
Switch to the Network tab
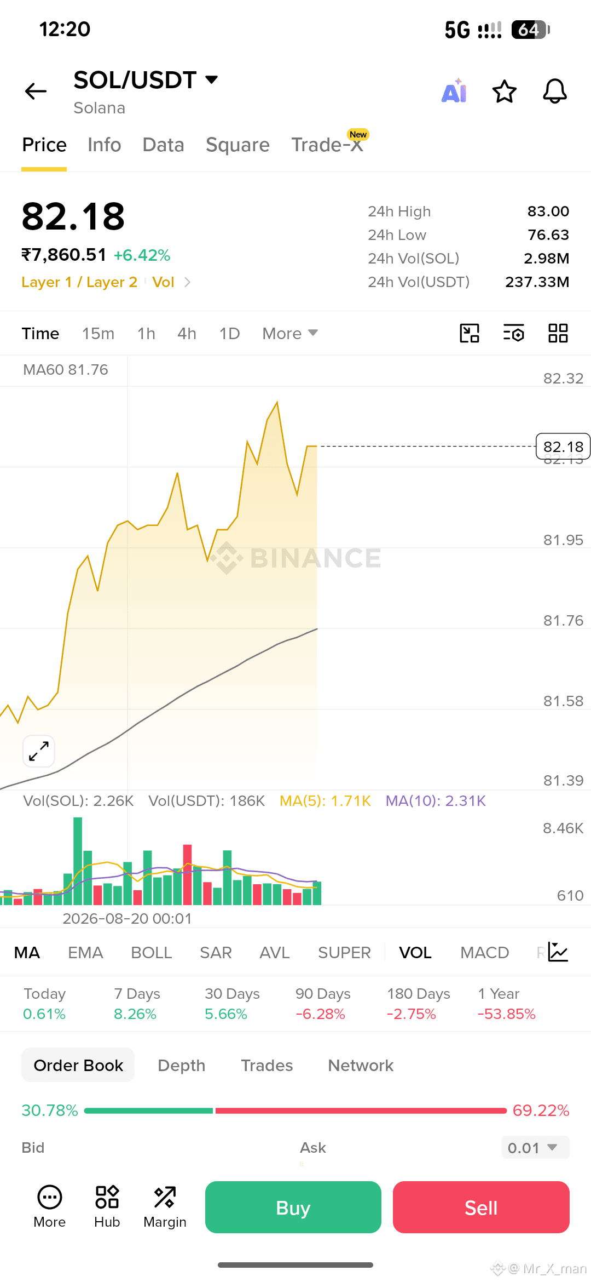point(361,1065)
